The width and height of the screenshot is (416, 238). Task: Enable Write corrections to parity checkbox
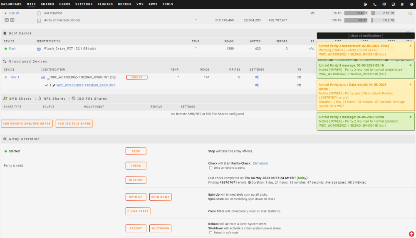pyautogui.click(x=210, y=168)
